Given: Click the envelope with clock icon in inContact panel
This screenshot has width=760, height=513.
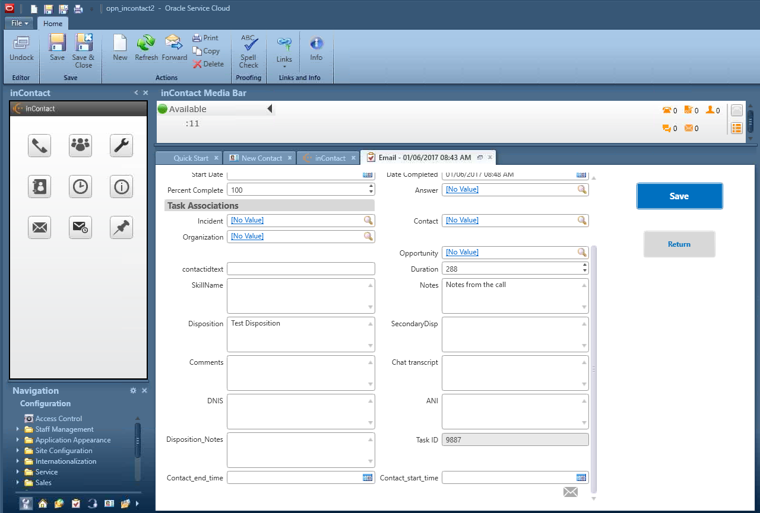Looking at the screenshot, I should tap(80, 227).
